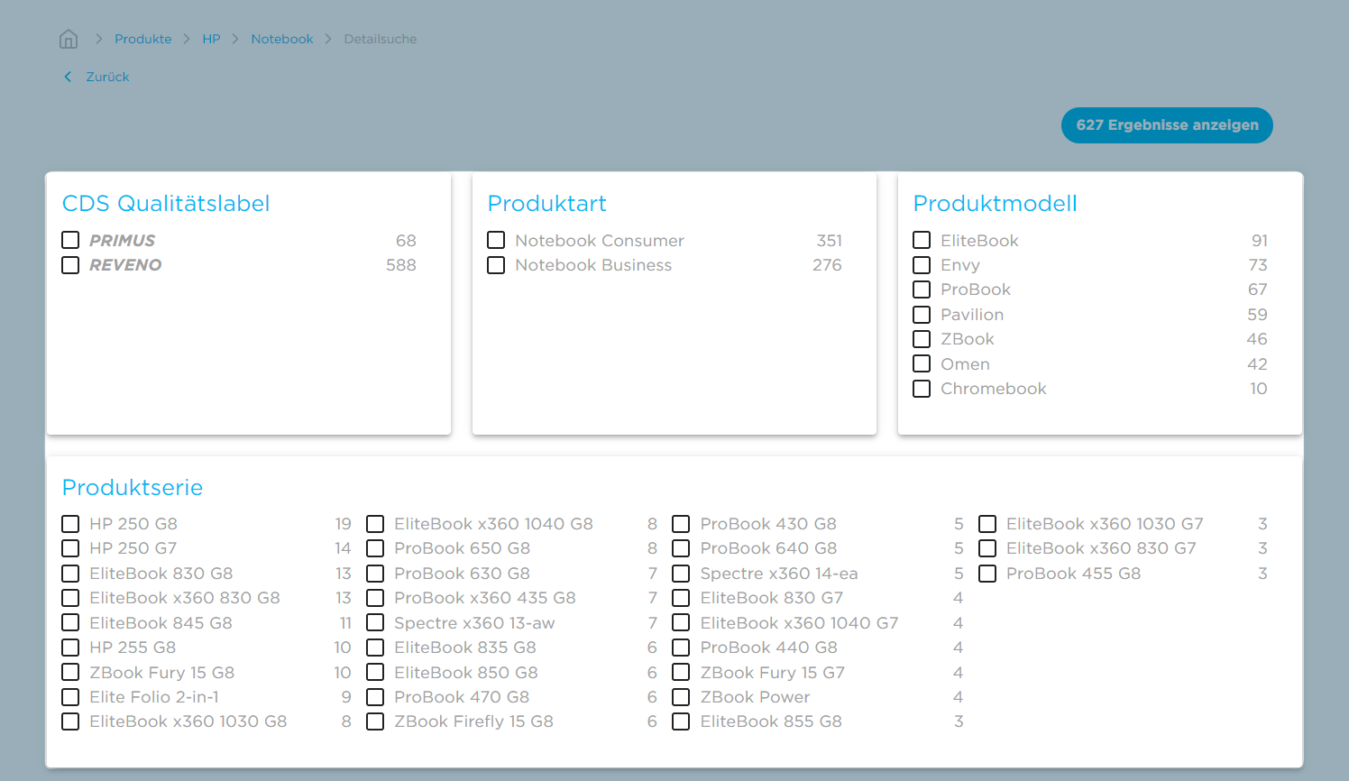Tick Notebook Consumer checkbox

pyautogui.click(x=496, y=240)
